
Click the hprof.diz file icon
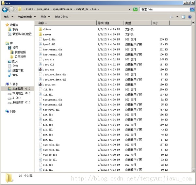tap(40, 39)
